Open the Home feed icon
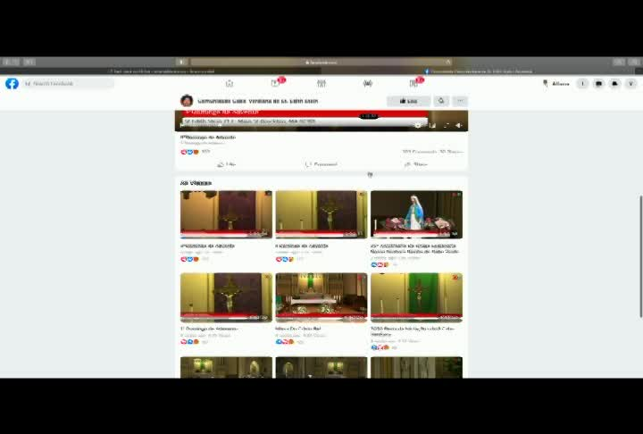Screen dimensions: 643x434 click(x=230, y=84)
